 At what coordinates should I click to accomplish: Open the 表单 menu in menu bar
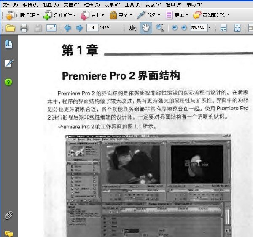pyautogui.click(x=113, y=5)
